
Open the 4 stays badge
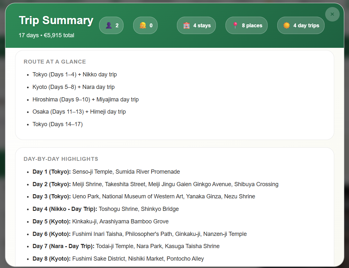coord(196,25)
